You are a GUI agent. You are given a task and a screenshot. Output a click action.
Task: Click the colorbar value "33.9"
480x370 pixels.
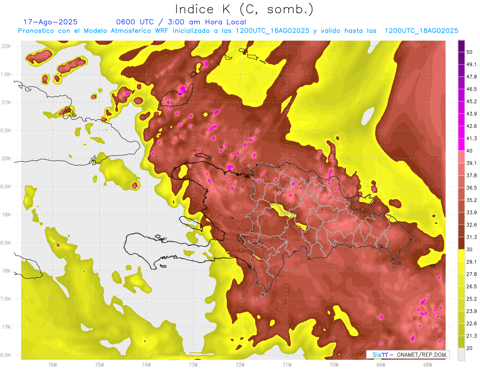coord(472,212)
